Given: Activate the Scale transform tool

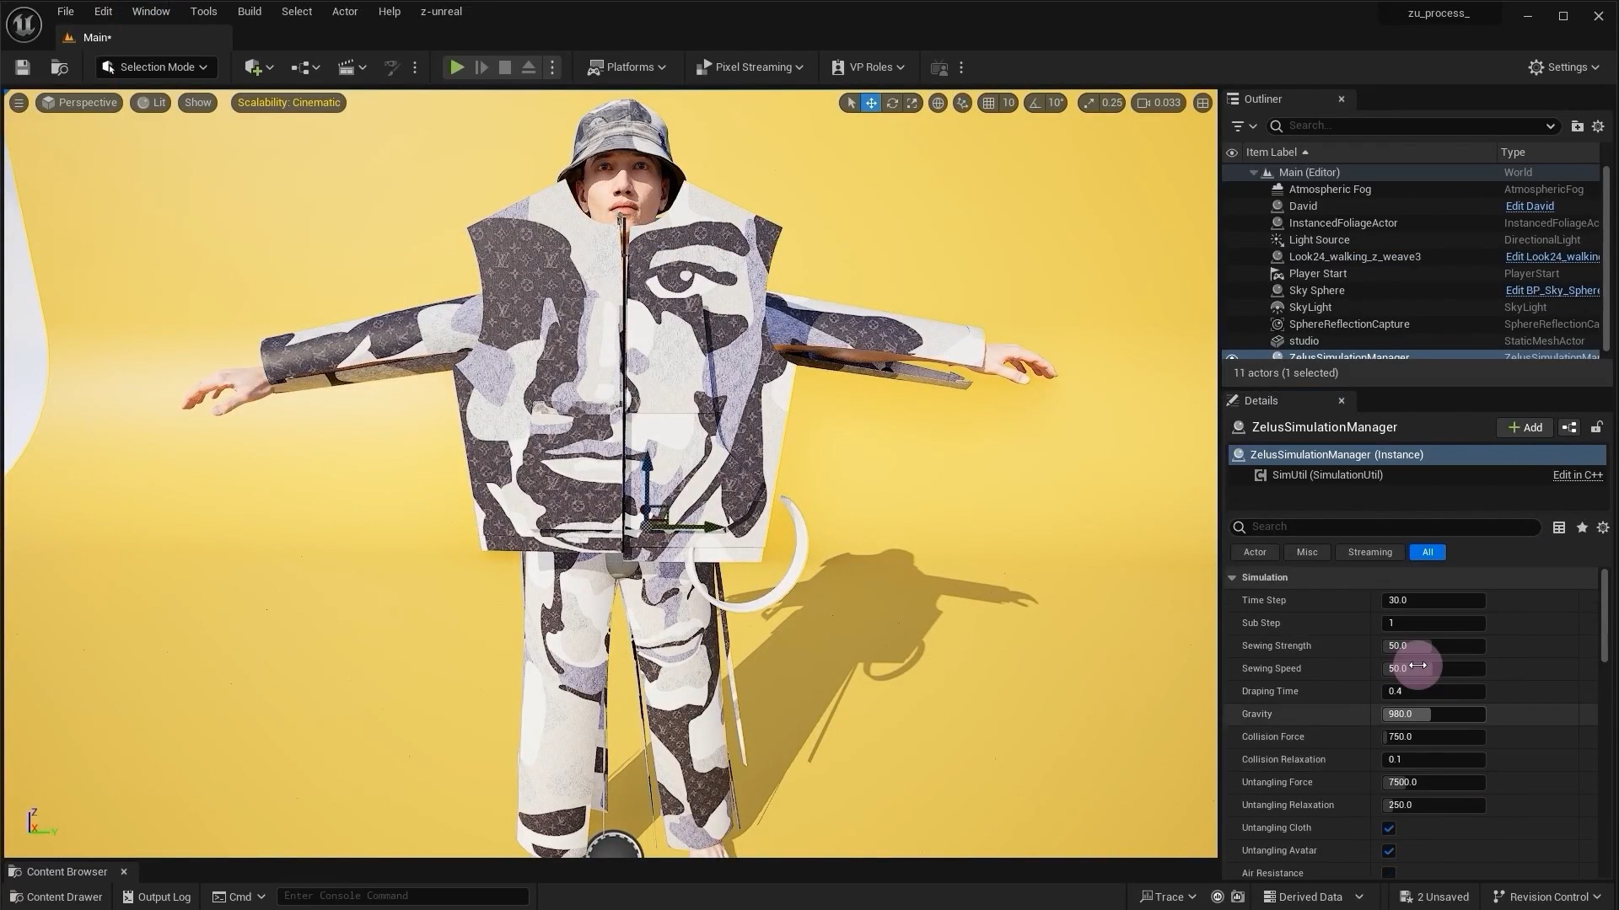Looking at the screenshot, I should 912,102.
